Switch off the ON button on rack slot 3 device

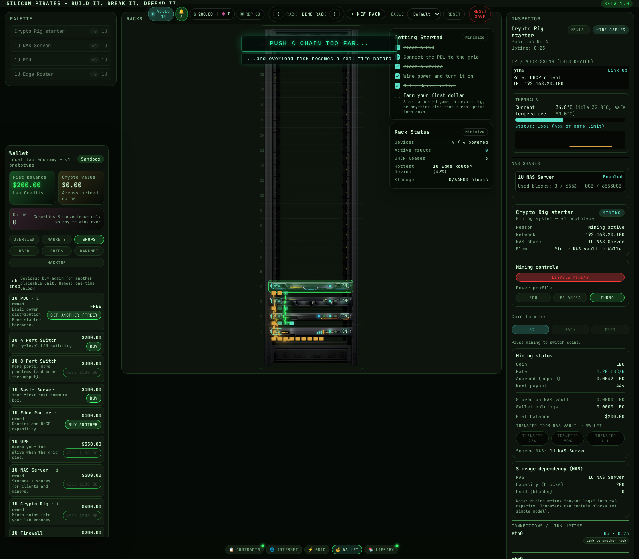click(345, 301)
